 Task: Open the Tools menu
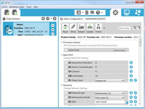pyautogui.click(x=29, y=7)
